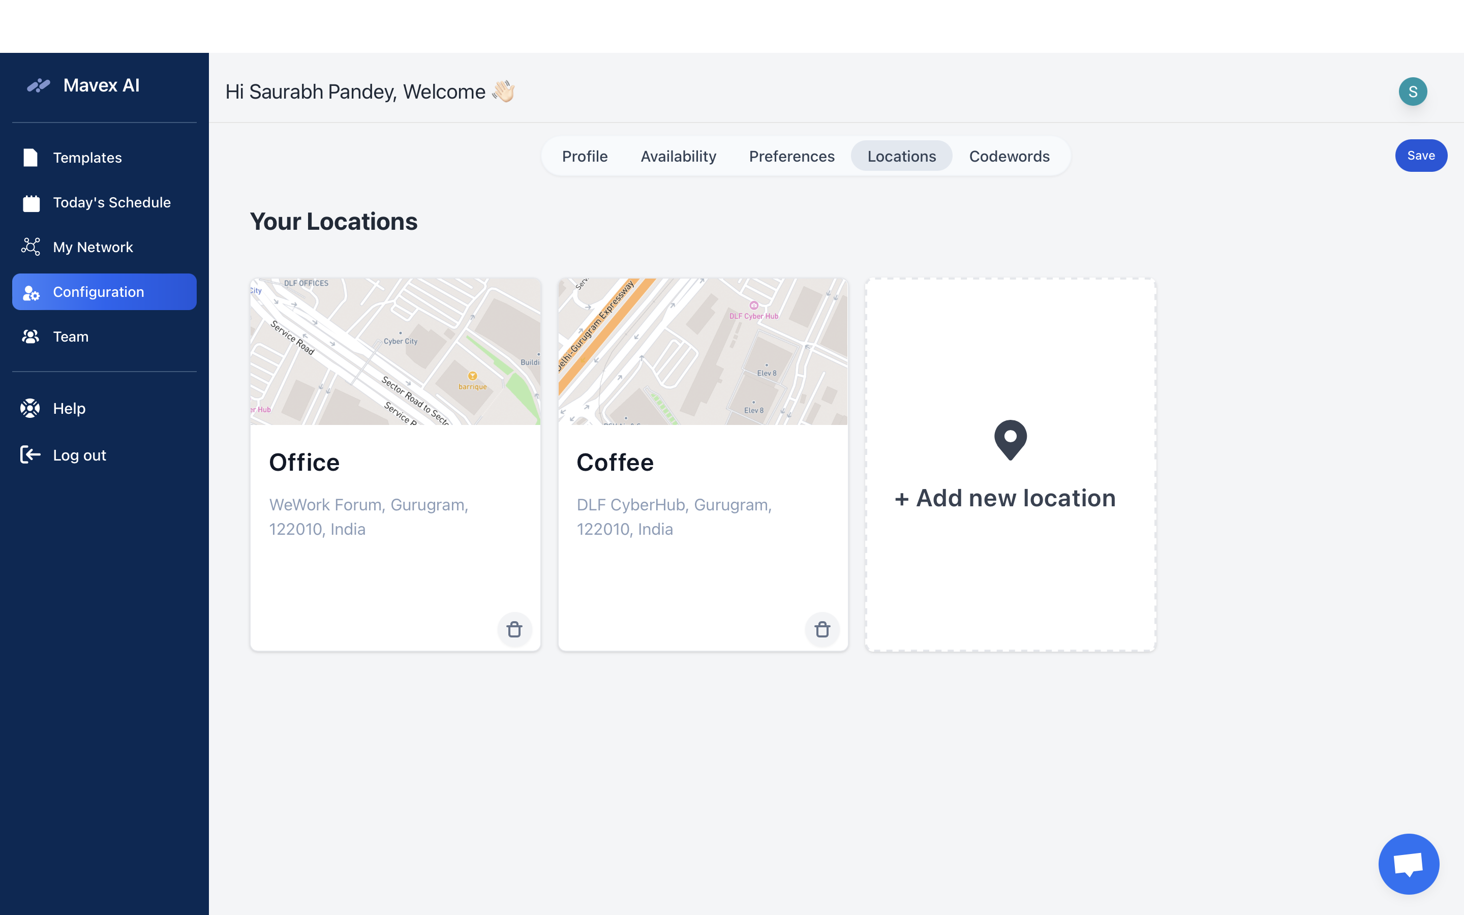Delete the Coffee location with trash icon

tap(822, 629)
